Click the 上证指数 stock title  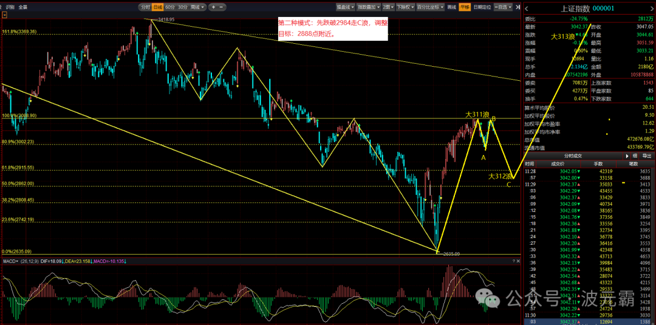(x=575, y=9)
